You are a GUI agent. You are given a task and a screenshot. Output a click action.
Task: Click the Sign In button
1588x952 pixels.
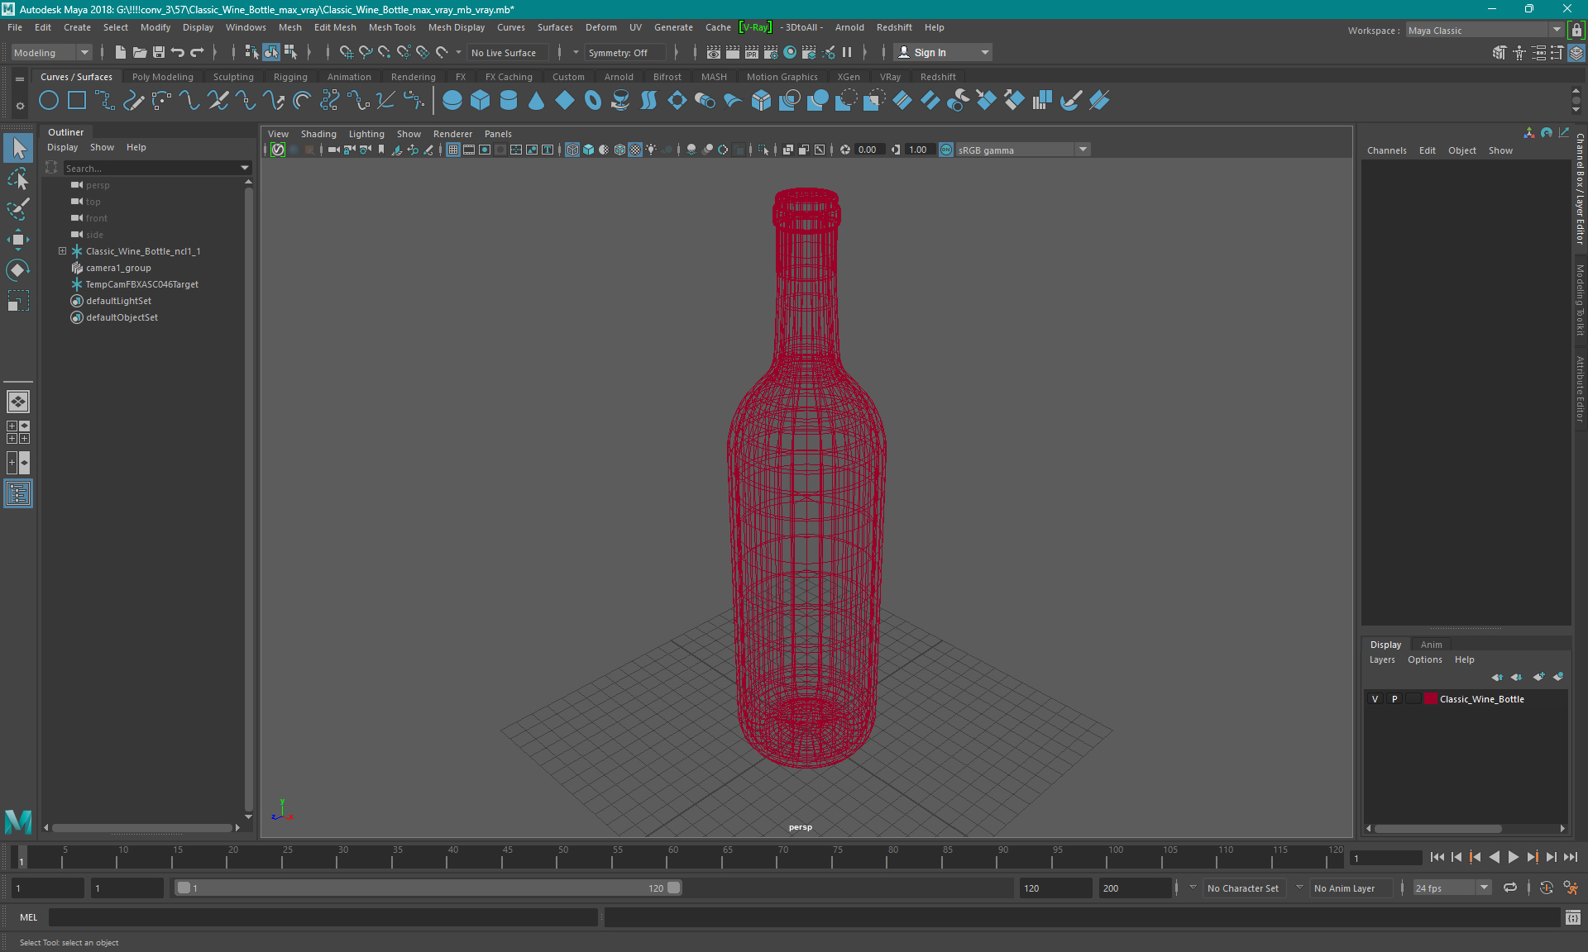930,52
